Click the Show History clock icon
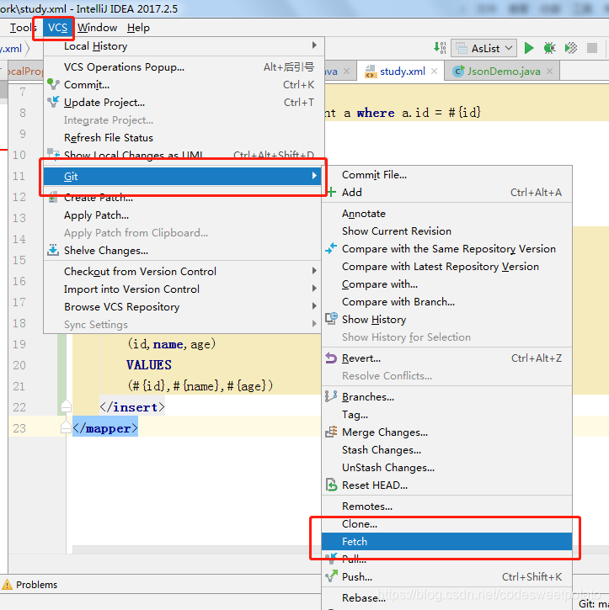This screenshot has height=610, width=609. pyautogui.click(x=331, y=319)
